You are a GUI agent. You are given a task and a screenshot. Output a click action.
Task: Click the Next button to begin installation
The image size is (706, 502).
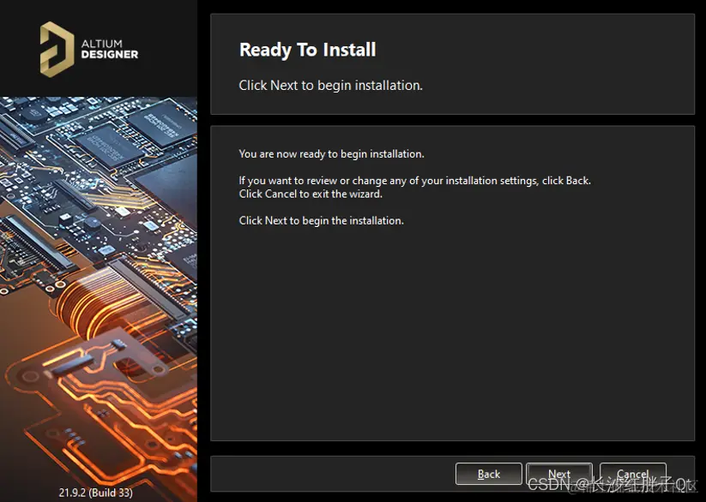(x=559, y=474)
